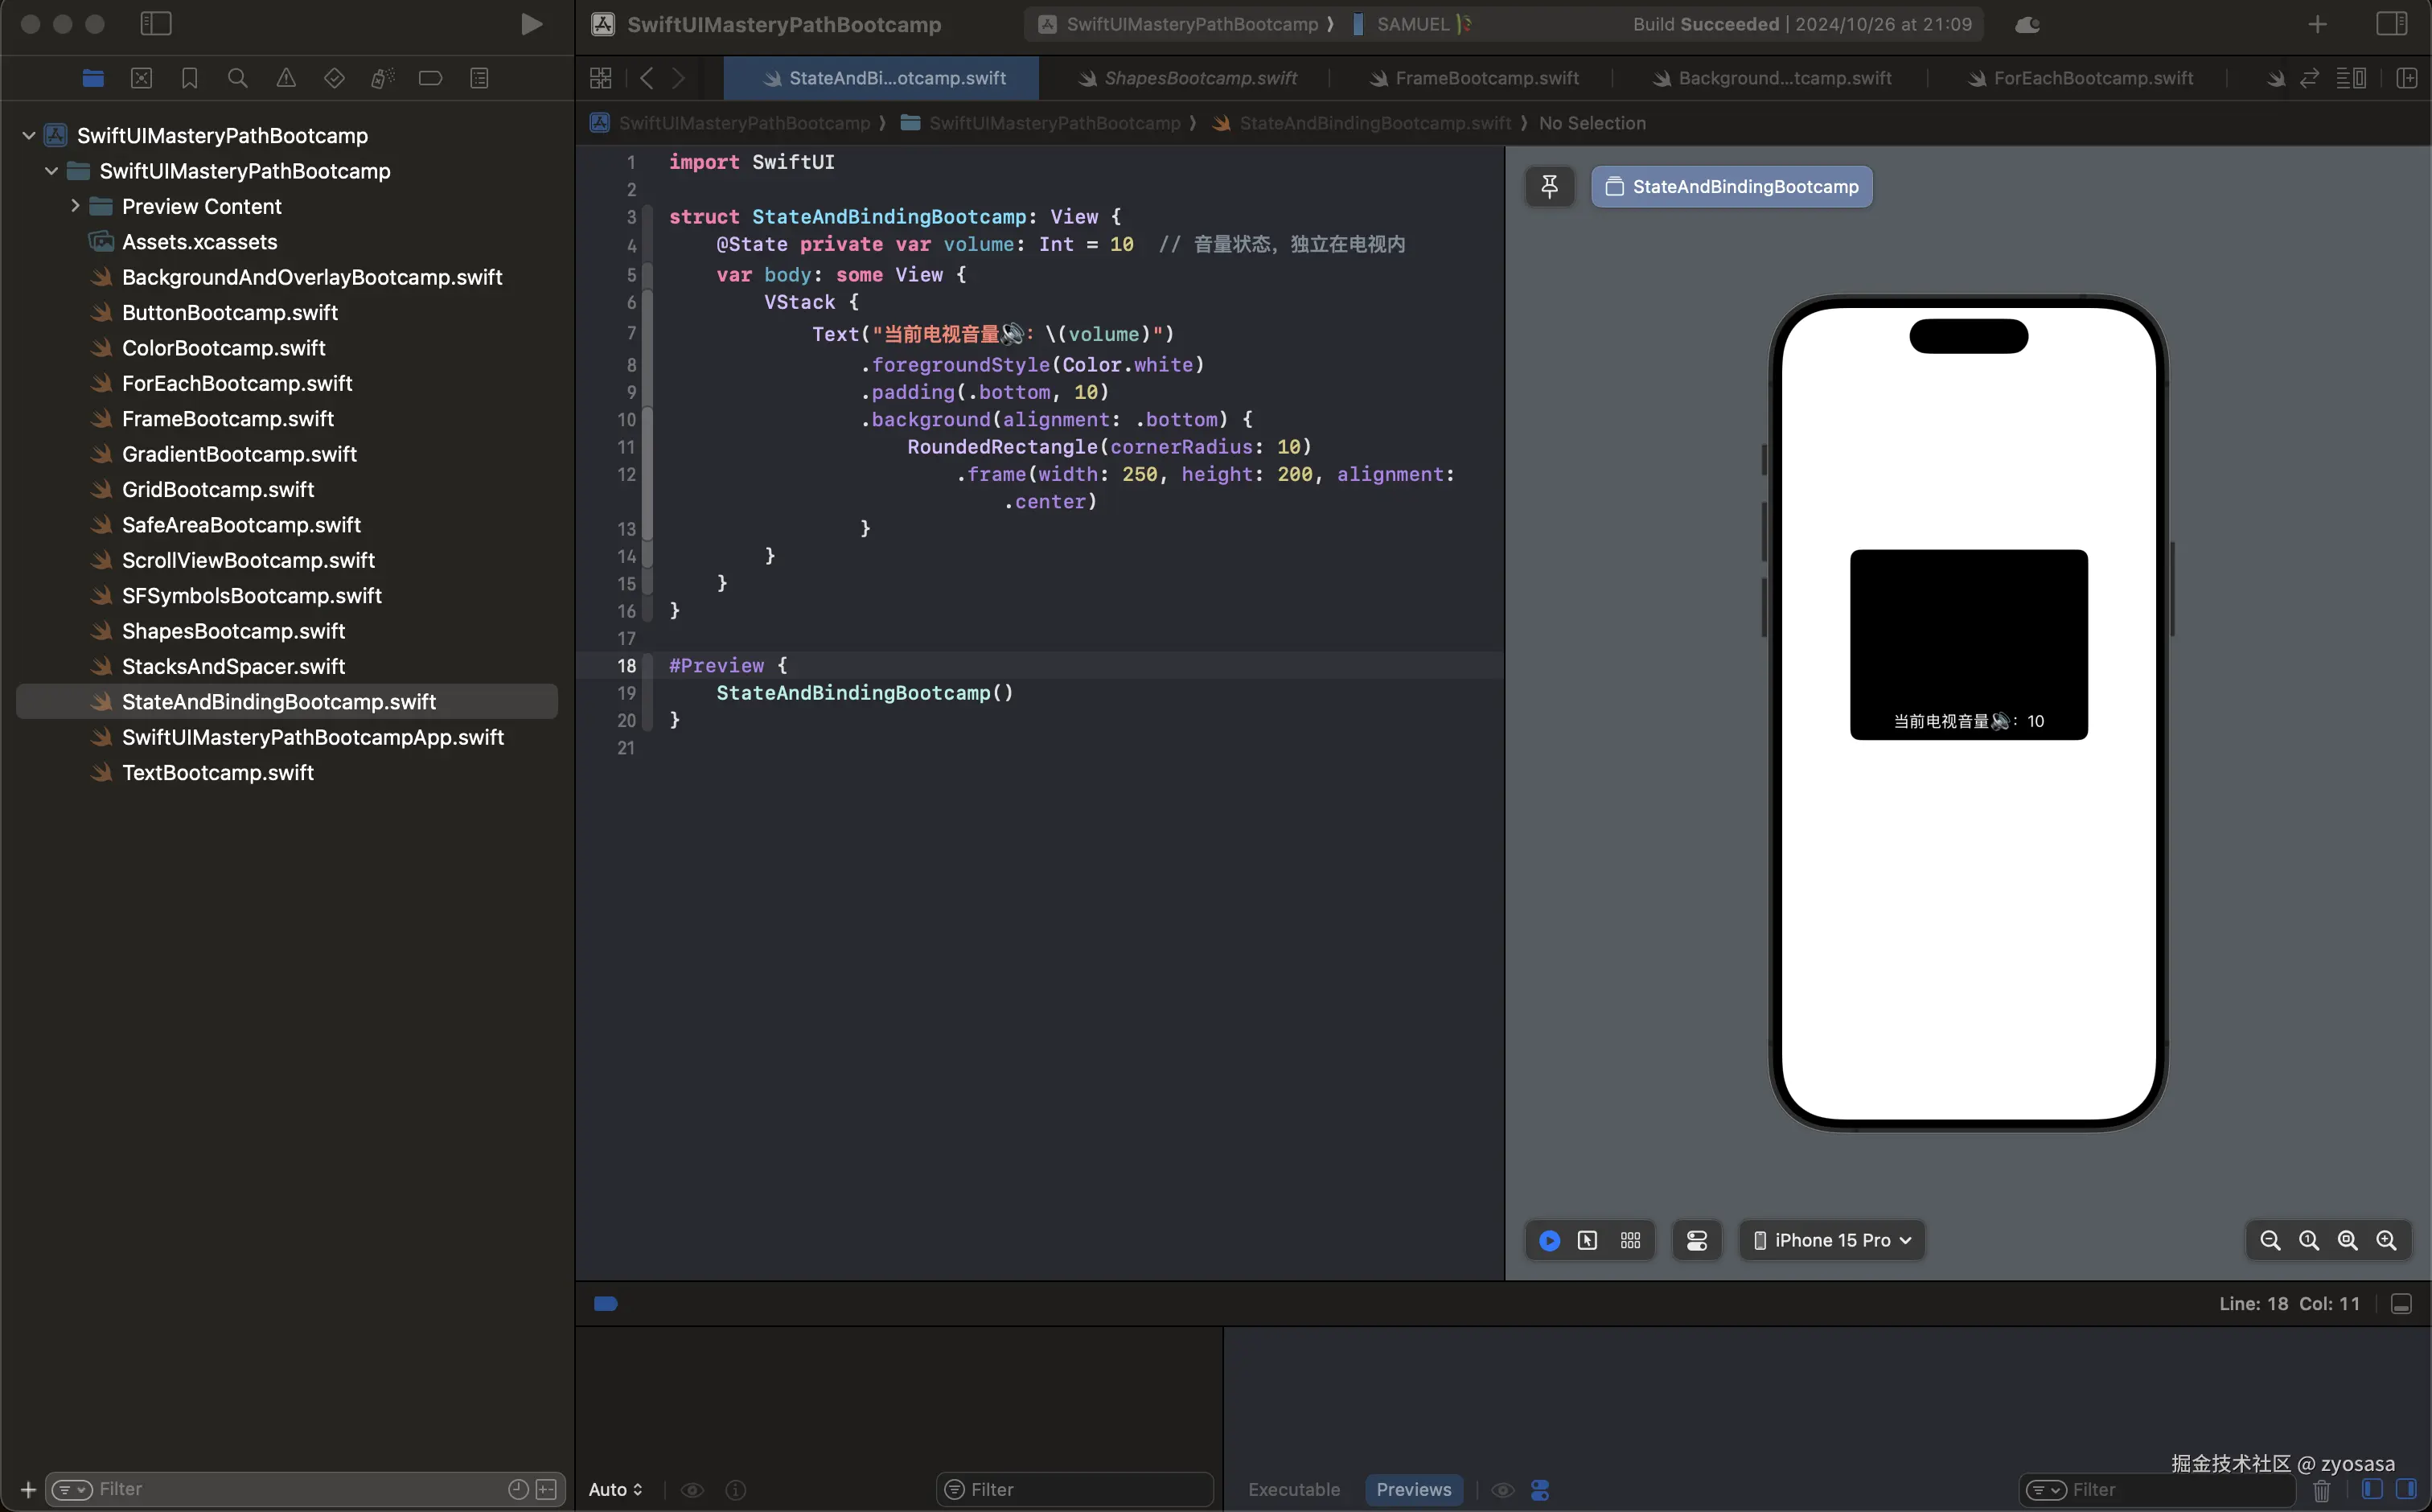The height and width of the screenshot is (1512, 2432).
Task: Switch to Selectable preview mode
Action: click(x=1587, y=1240)
